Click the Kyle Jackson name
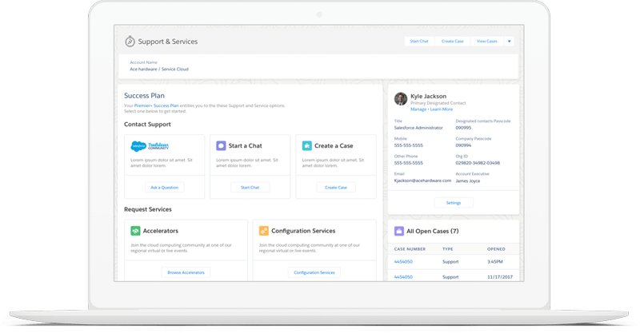Screen dimensions: 640x333 (x=428, y=96)
